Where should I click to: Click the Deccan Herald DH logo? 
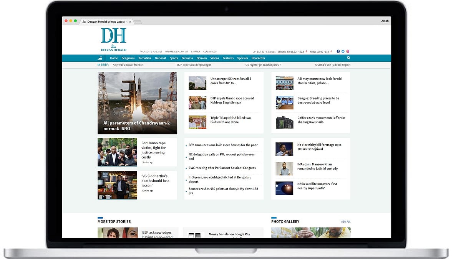coord(113,40)
